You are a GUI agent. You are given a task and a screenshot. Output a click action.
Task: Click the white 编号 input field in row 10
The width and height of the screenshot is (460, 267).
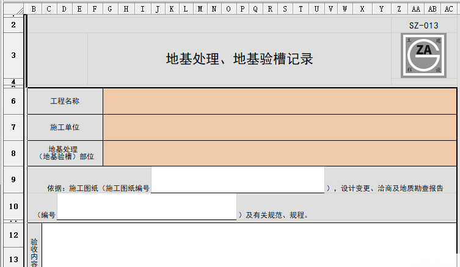(x=147, y=206)
